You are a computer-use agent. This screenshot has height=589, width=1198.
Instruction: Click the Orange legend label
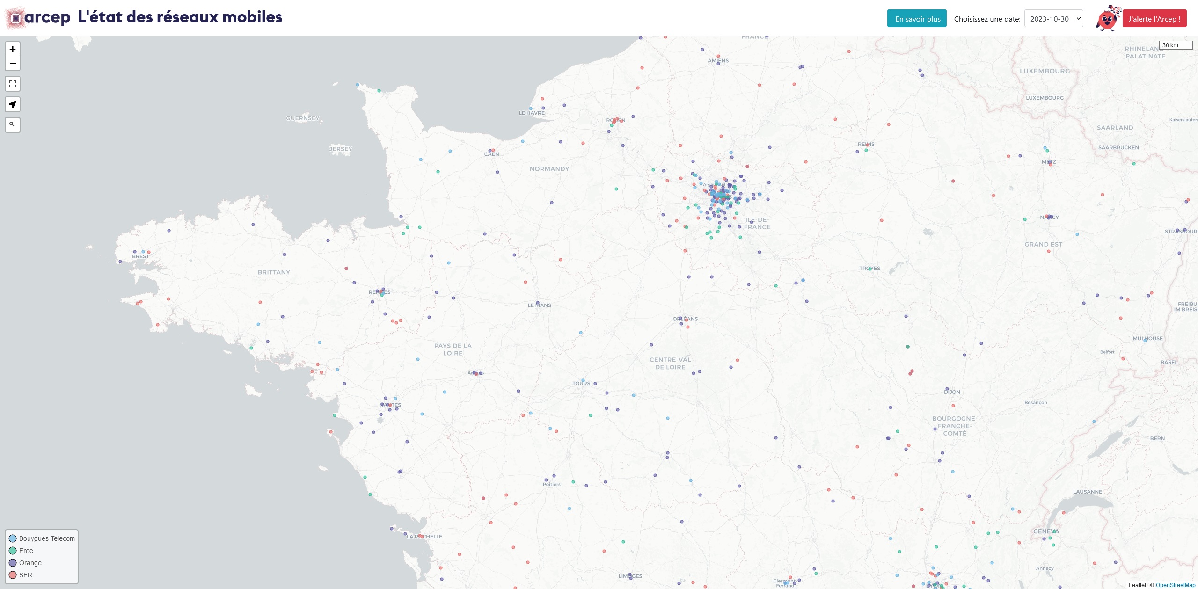click(30, 563)
